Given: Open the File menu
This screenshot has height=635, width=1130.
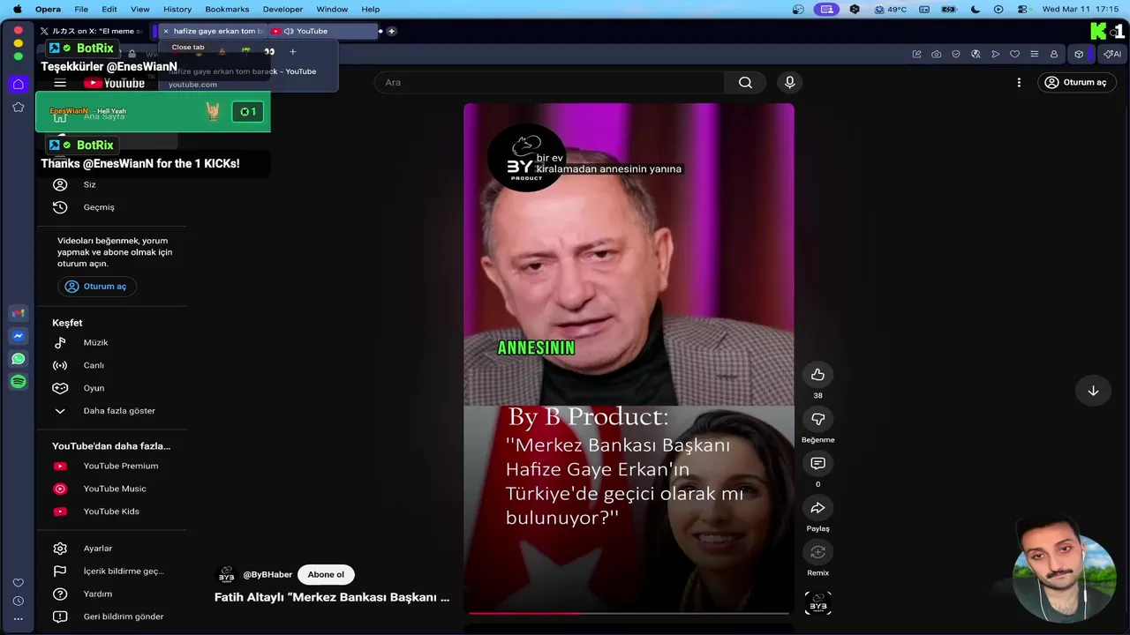Looking at the screenshot, I should tap(81, 9).
